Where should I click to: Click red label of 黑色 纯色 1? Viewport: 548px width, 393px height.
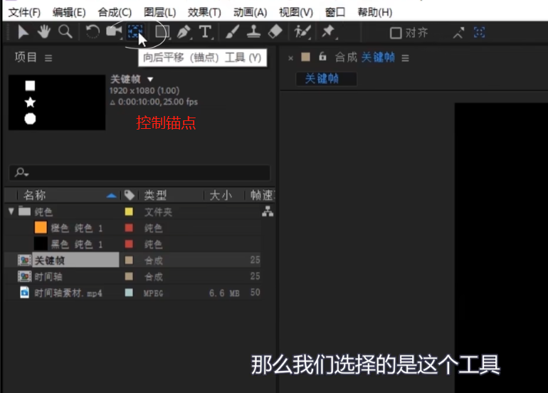click(129, 243)
